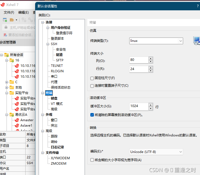Viewport: 200px width, 175px height.
Task: Expand the 本地 folder in session manager
Action: coord(7,87)
